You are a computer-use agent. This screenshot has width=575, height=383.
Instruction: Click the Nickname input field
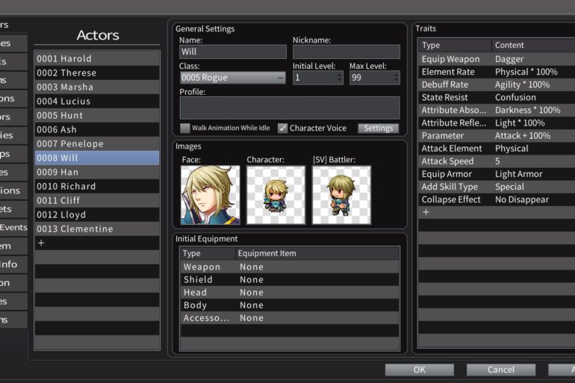coord(346,52)
